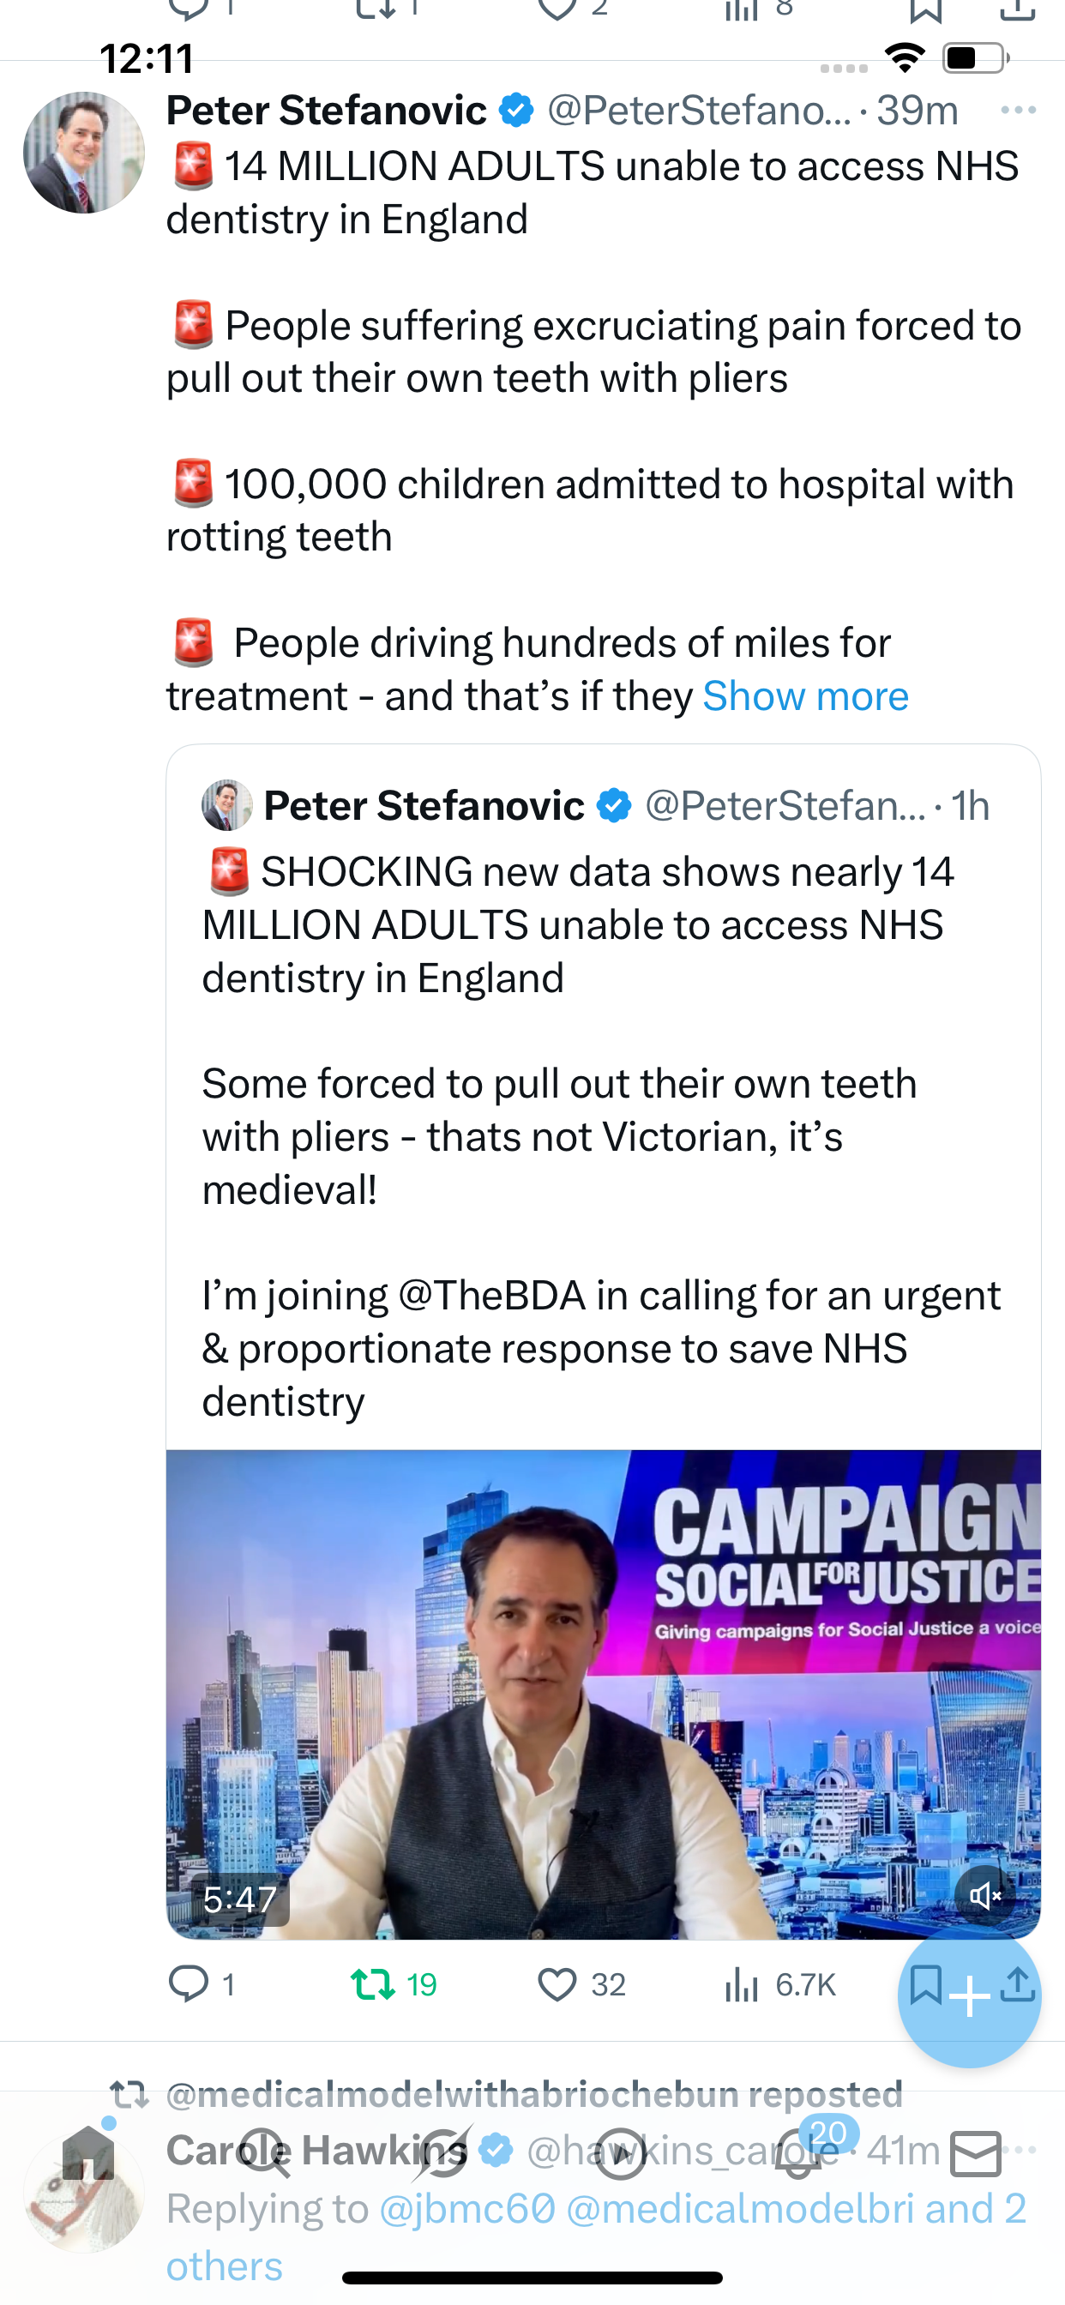
Task: Open the three-dot menu for Peter Stefanovic's tweet
Action: [1018, 110]
